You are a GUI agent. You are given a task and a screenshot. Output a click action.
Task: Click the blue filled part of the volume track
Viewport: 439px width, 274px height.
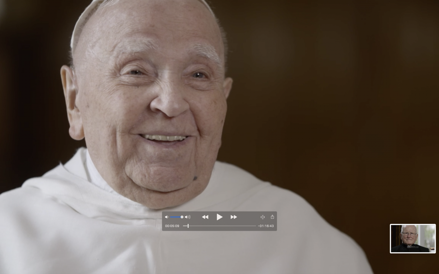pyautogui.click(x=175, y=217)
